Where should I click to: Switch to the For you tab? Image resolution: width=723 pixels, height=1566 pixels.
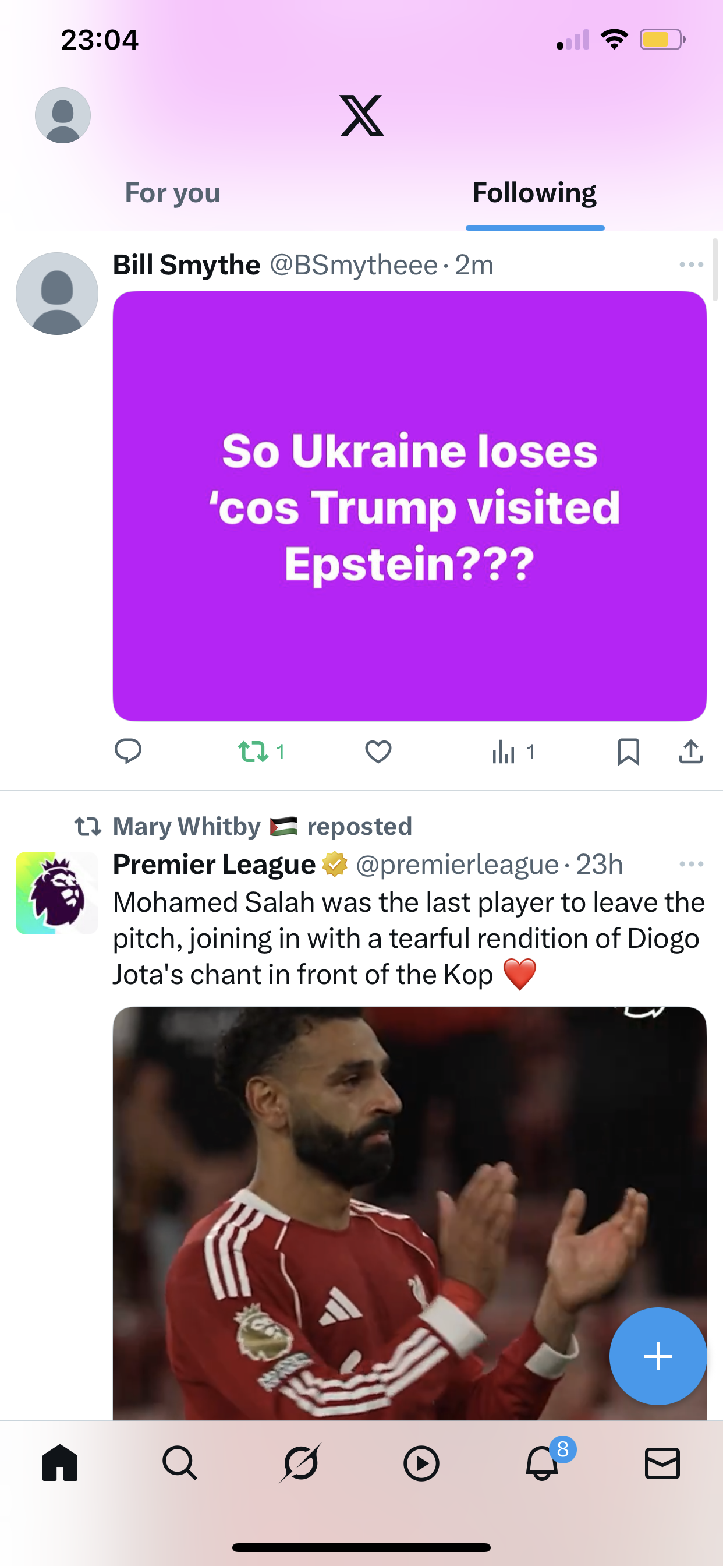(172, 193)
